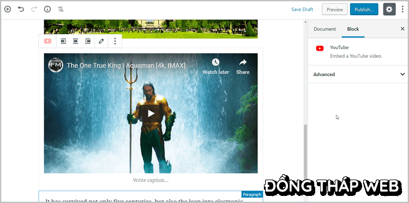Play the Aquaman YouTube video
409x203 pixels.
[151, 113]
